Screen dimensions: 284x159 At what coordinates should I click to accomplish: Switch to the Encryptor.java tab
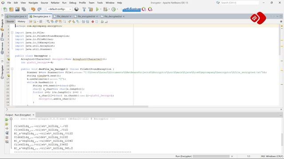click(16, 16)
